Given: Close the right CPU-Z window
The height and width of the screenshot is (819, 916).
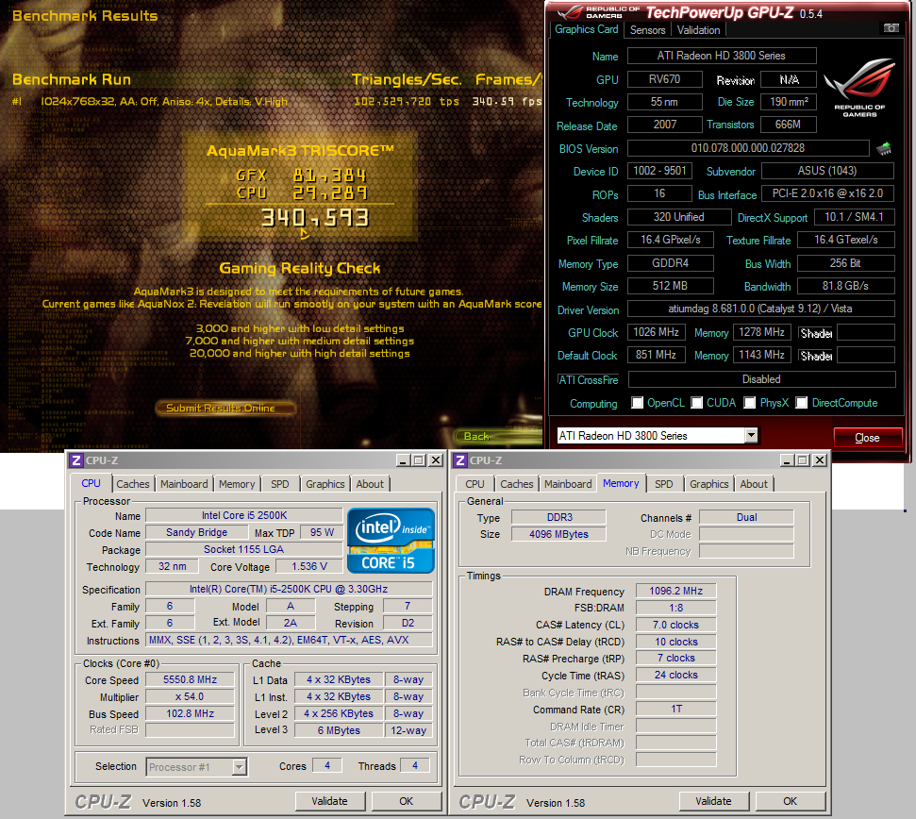Looking at the screenshot, I should pos(820,460).
